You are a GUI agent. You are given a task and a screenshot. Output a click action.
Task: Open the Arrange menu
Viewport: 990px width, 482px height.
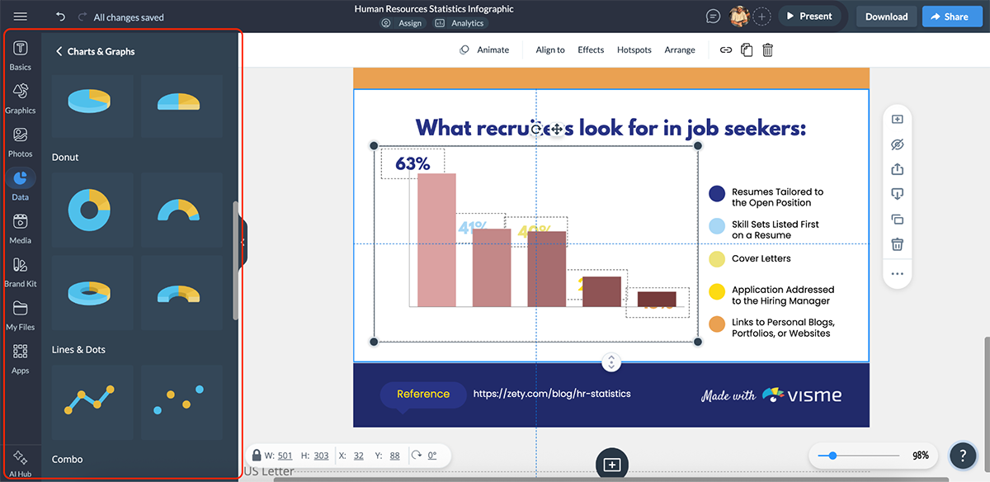(679, 50)
